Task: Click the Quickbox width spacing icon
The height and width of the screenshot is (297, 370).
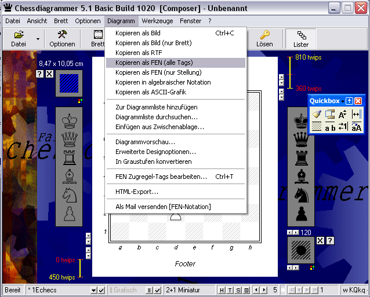Action: point(356,115)
